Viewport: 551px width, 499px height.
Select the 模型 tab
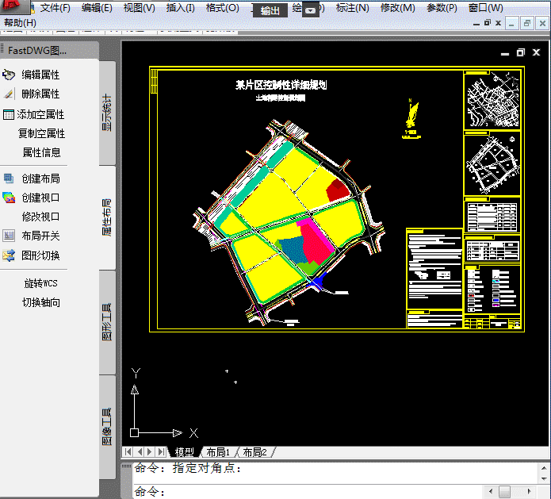(x=185, y=452)
